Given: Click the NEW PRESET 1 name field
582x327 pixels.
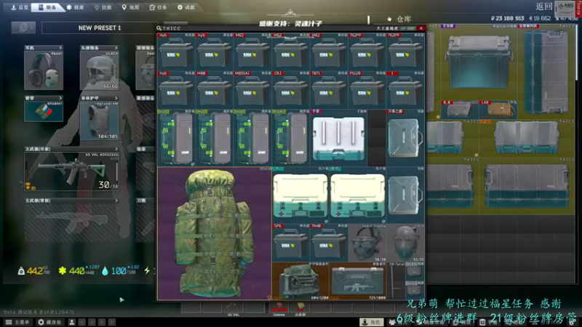Looking at the screenshot, I should tap(99, 28).
